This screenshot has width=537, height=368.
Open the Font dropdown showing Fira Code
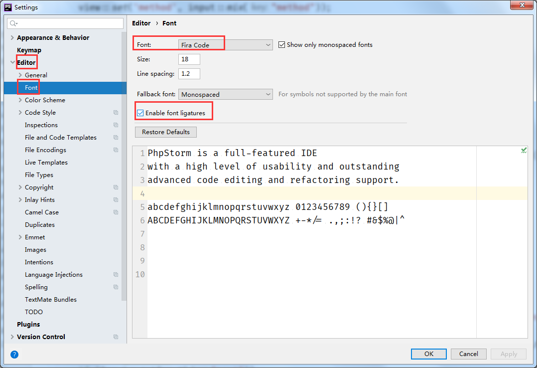pos(225,45)
